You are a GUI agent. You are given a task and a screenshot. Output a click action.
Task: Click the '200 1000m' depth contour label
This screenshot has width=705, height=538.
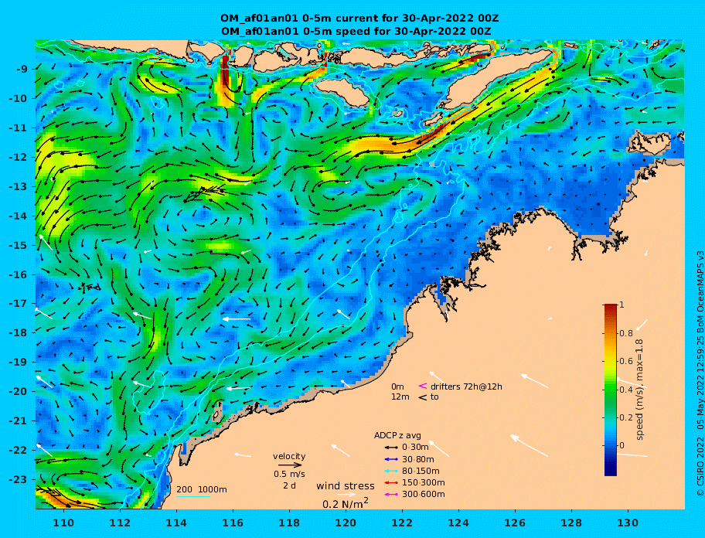coord(202,489)
